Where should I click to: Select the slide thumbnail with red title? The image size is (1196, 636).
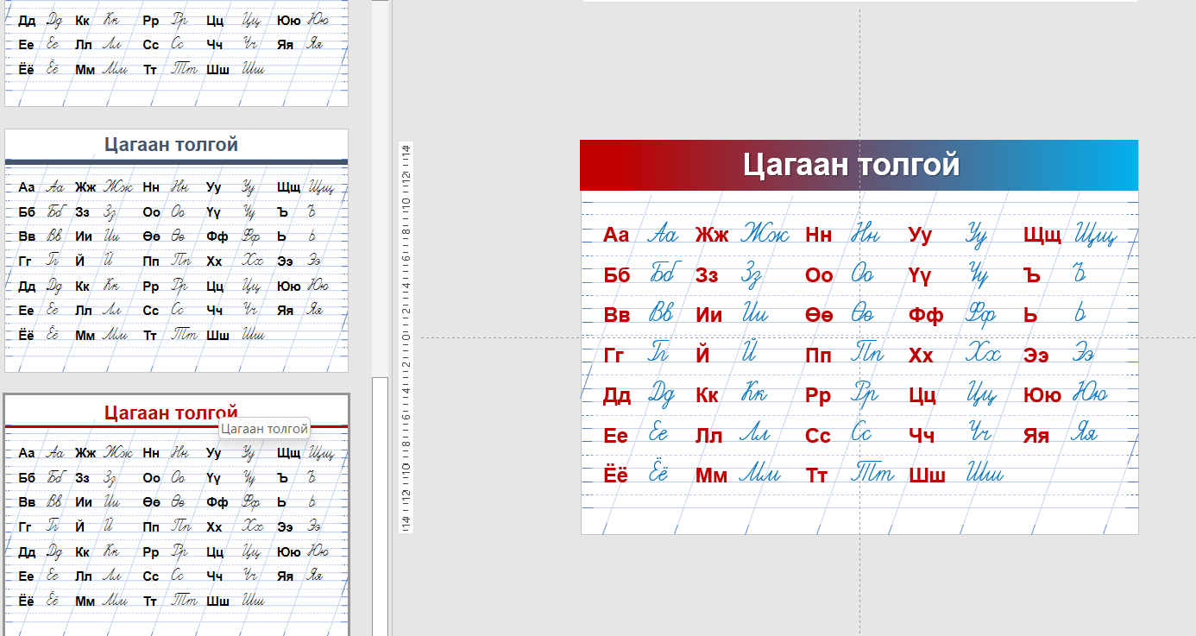tap(176, 515)
